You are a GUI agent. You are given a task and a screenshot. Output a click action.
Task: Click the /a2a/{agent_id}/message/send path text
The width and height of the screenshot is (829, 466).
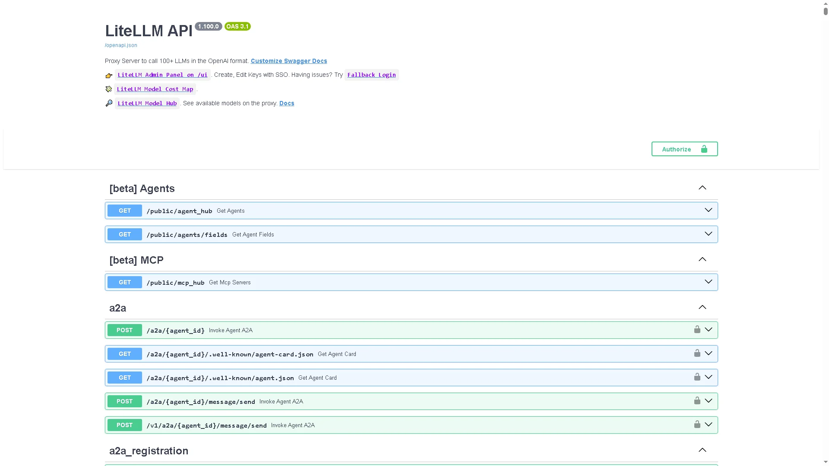[x=201, y=402]
